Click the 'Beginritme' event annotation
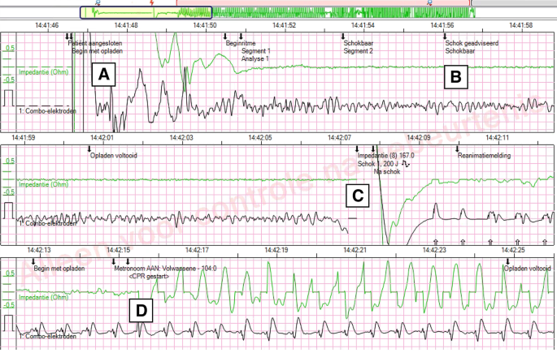557x353 pixels. tap(241, 43)
